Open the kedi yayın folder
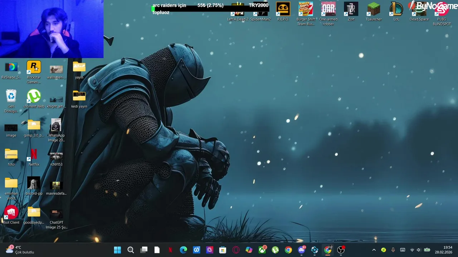458x257 pixels. click(79, 99)
